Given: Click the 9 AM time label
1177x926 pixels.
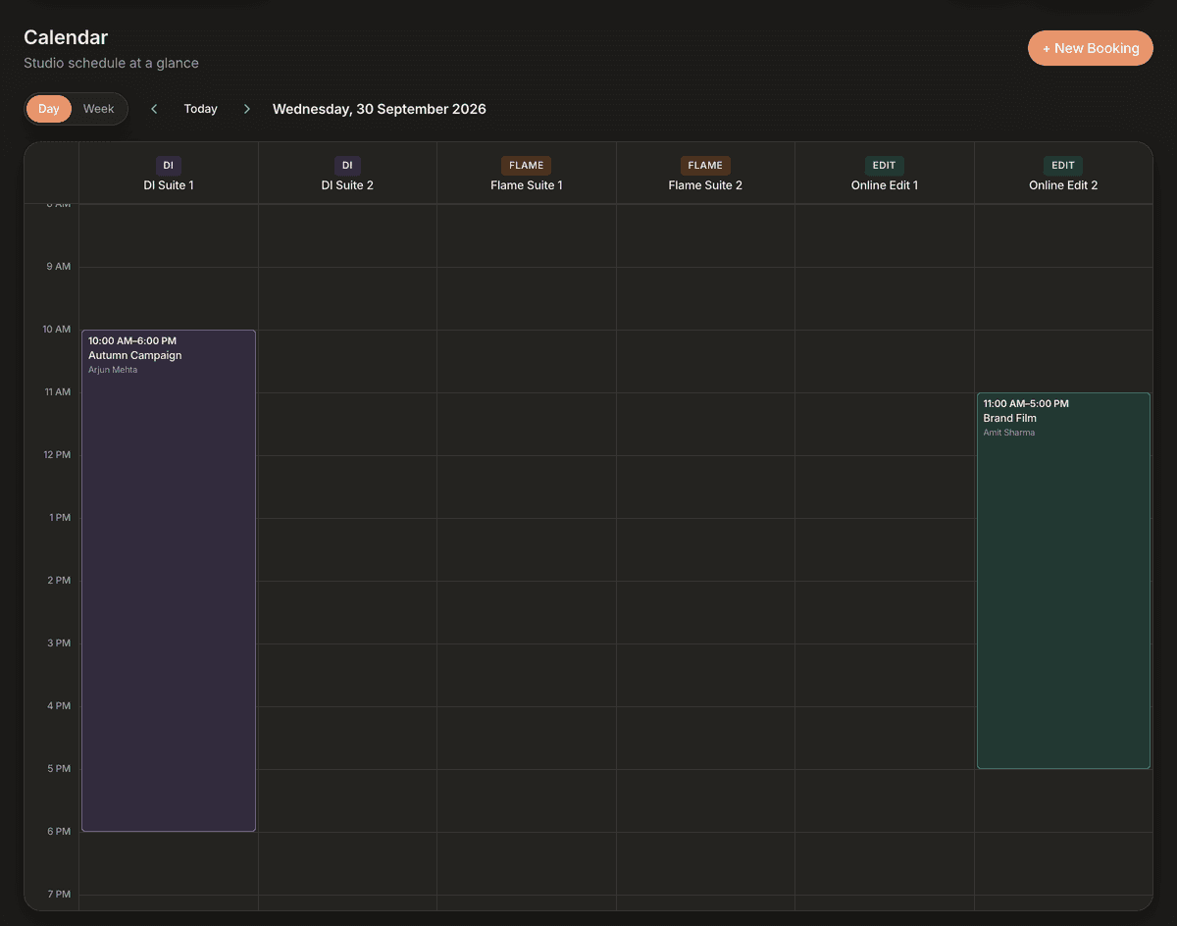Looking at the screenshot, I should click(x=59, y=267).
